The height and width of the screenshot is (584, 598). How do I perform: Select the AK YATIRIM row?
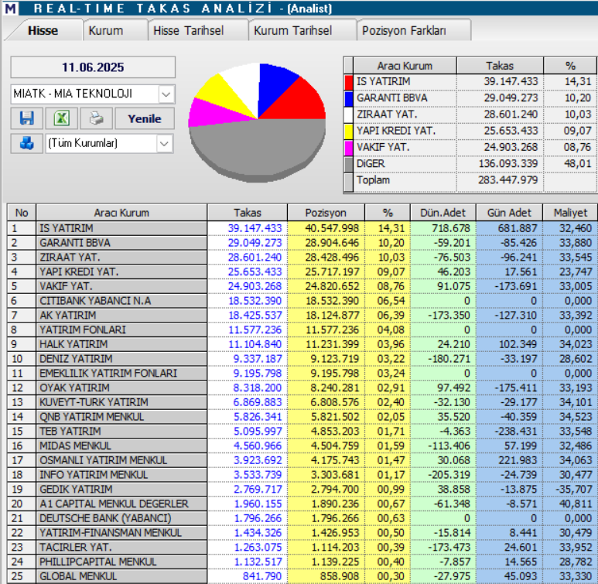coord(302,315)
